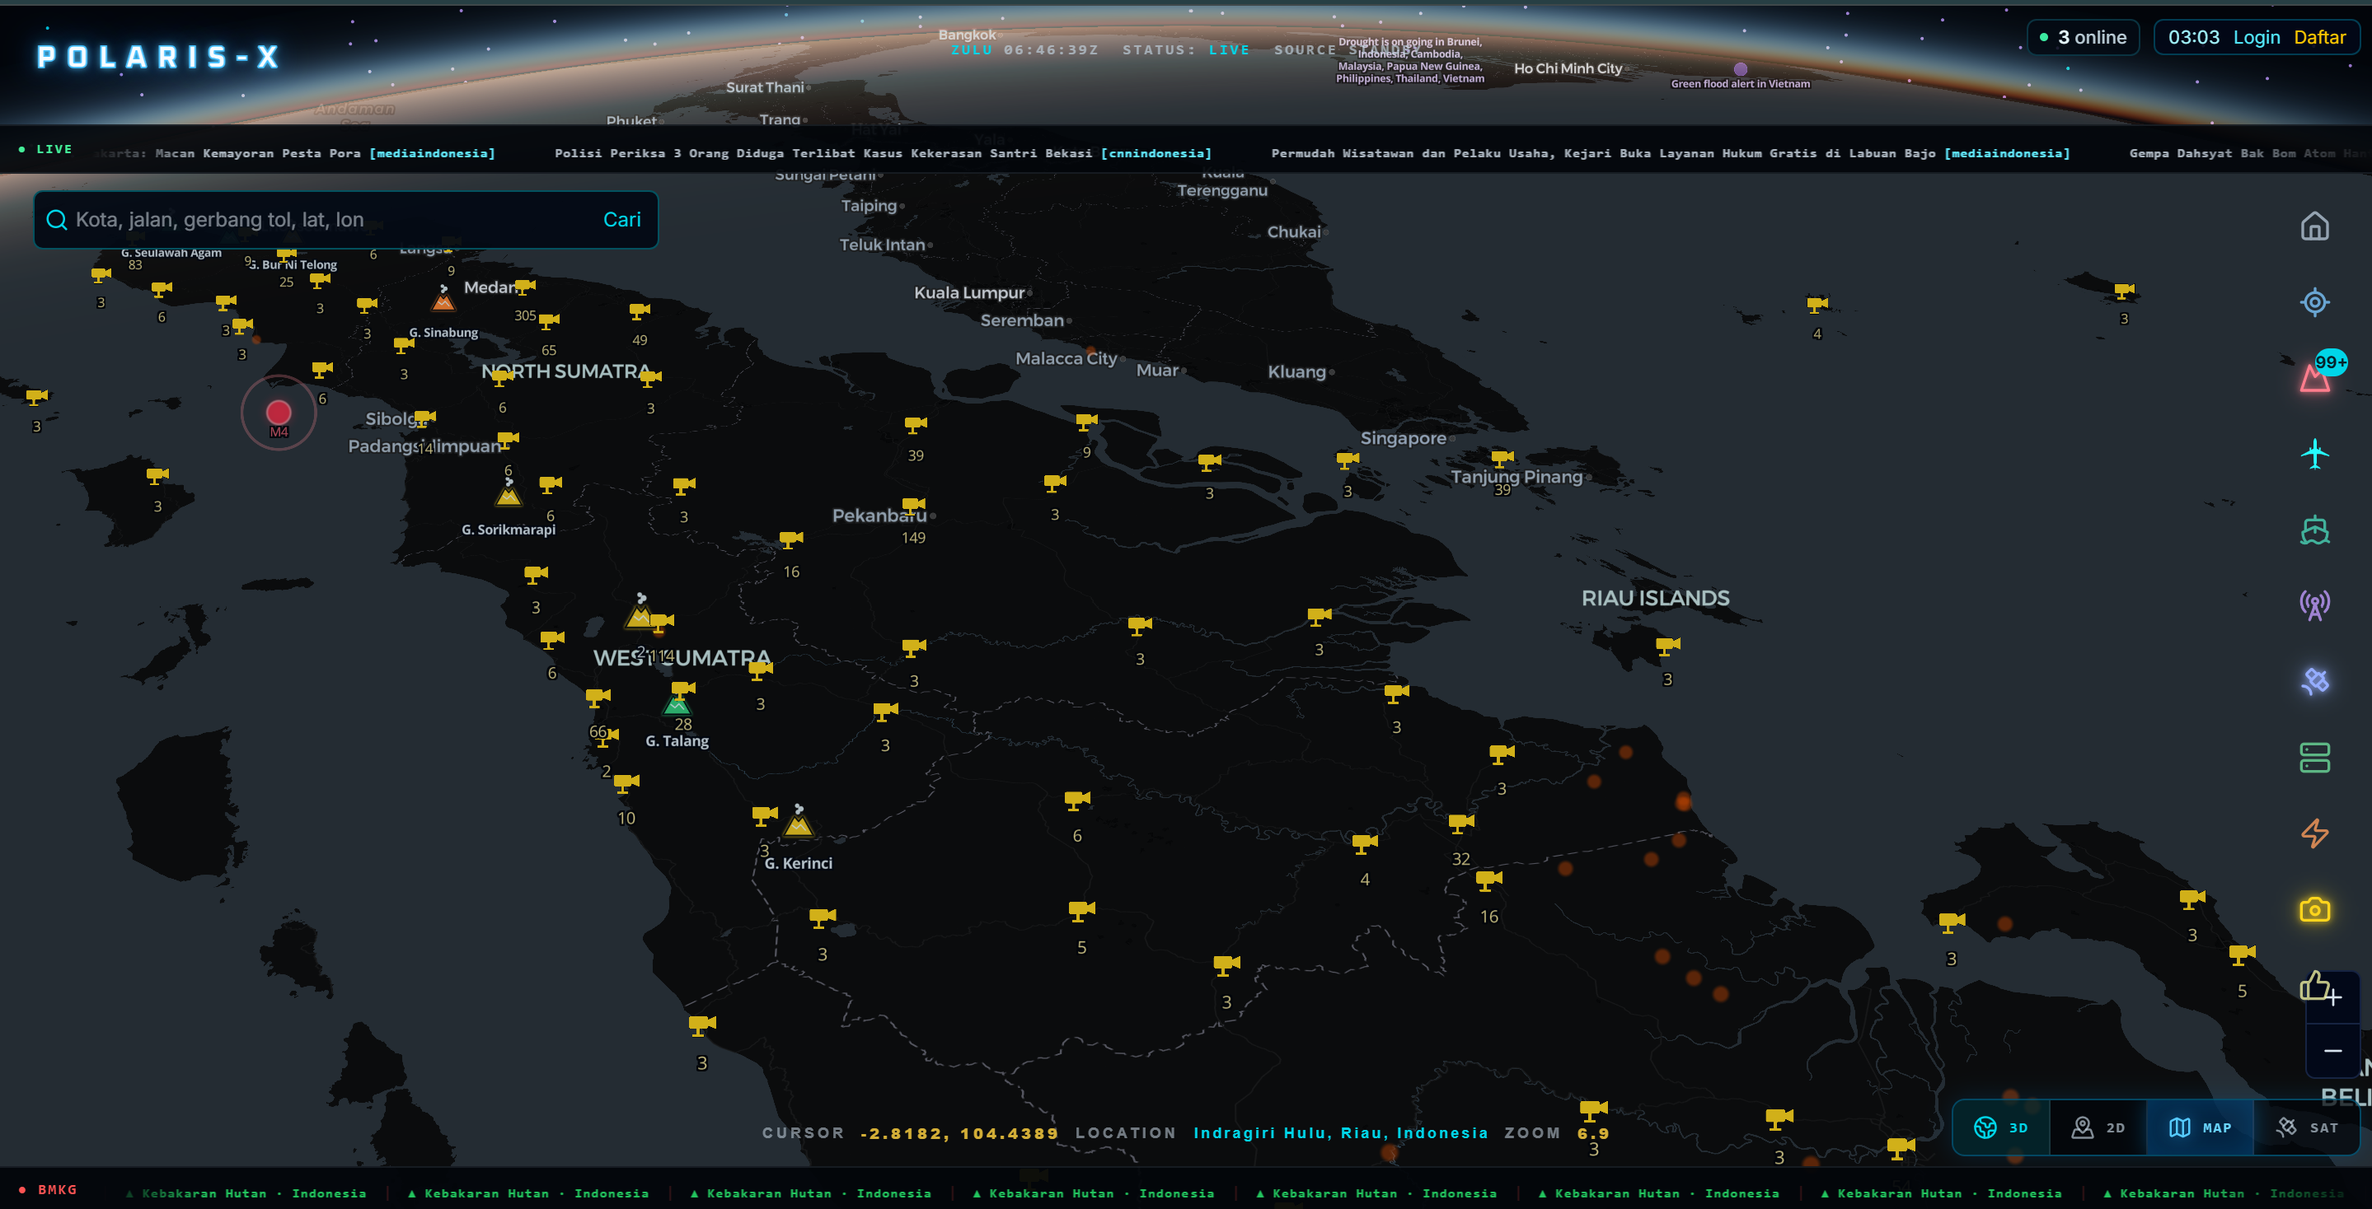
Task: Open the green server stack icon
Action: coord(2314,757)
